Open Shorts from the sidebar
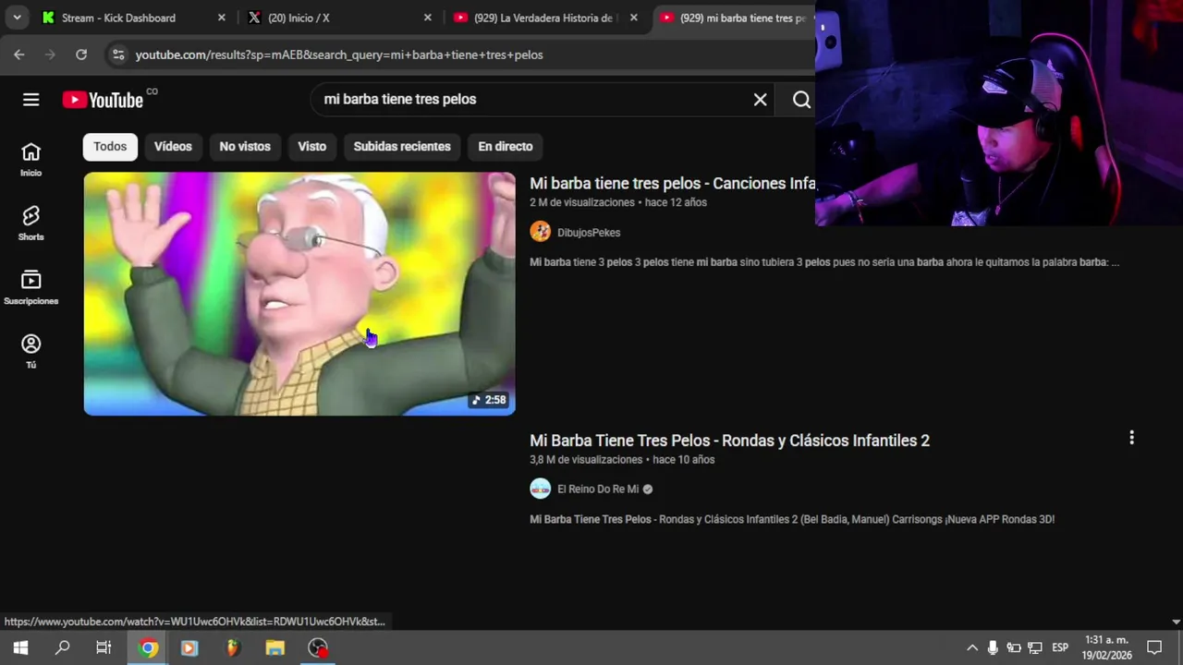 coord(30,224)
